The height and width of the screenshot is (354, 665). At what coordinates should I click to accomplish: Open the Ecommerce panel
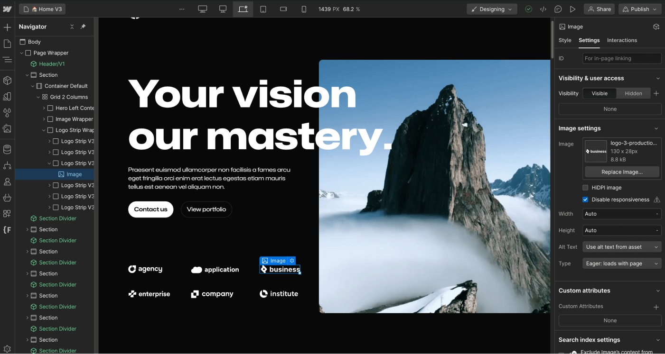(7, 198)
